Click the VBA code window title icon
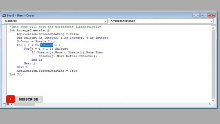The height and width of the screenshot is (124, 220). [x=4, y=15]
